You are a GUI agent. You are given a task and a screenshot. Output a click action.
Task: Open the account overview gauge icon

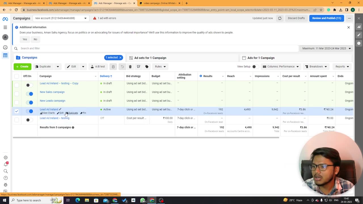(x=5, y=47)
